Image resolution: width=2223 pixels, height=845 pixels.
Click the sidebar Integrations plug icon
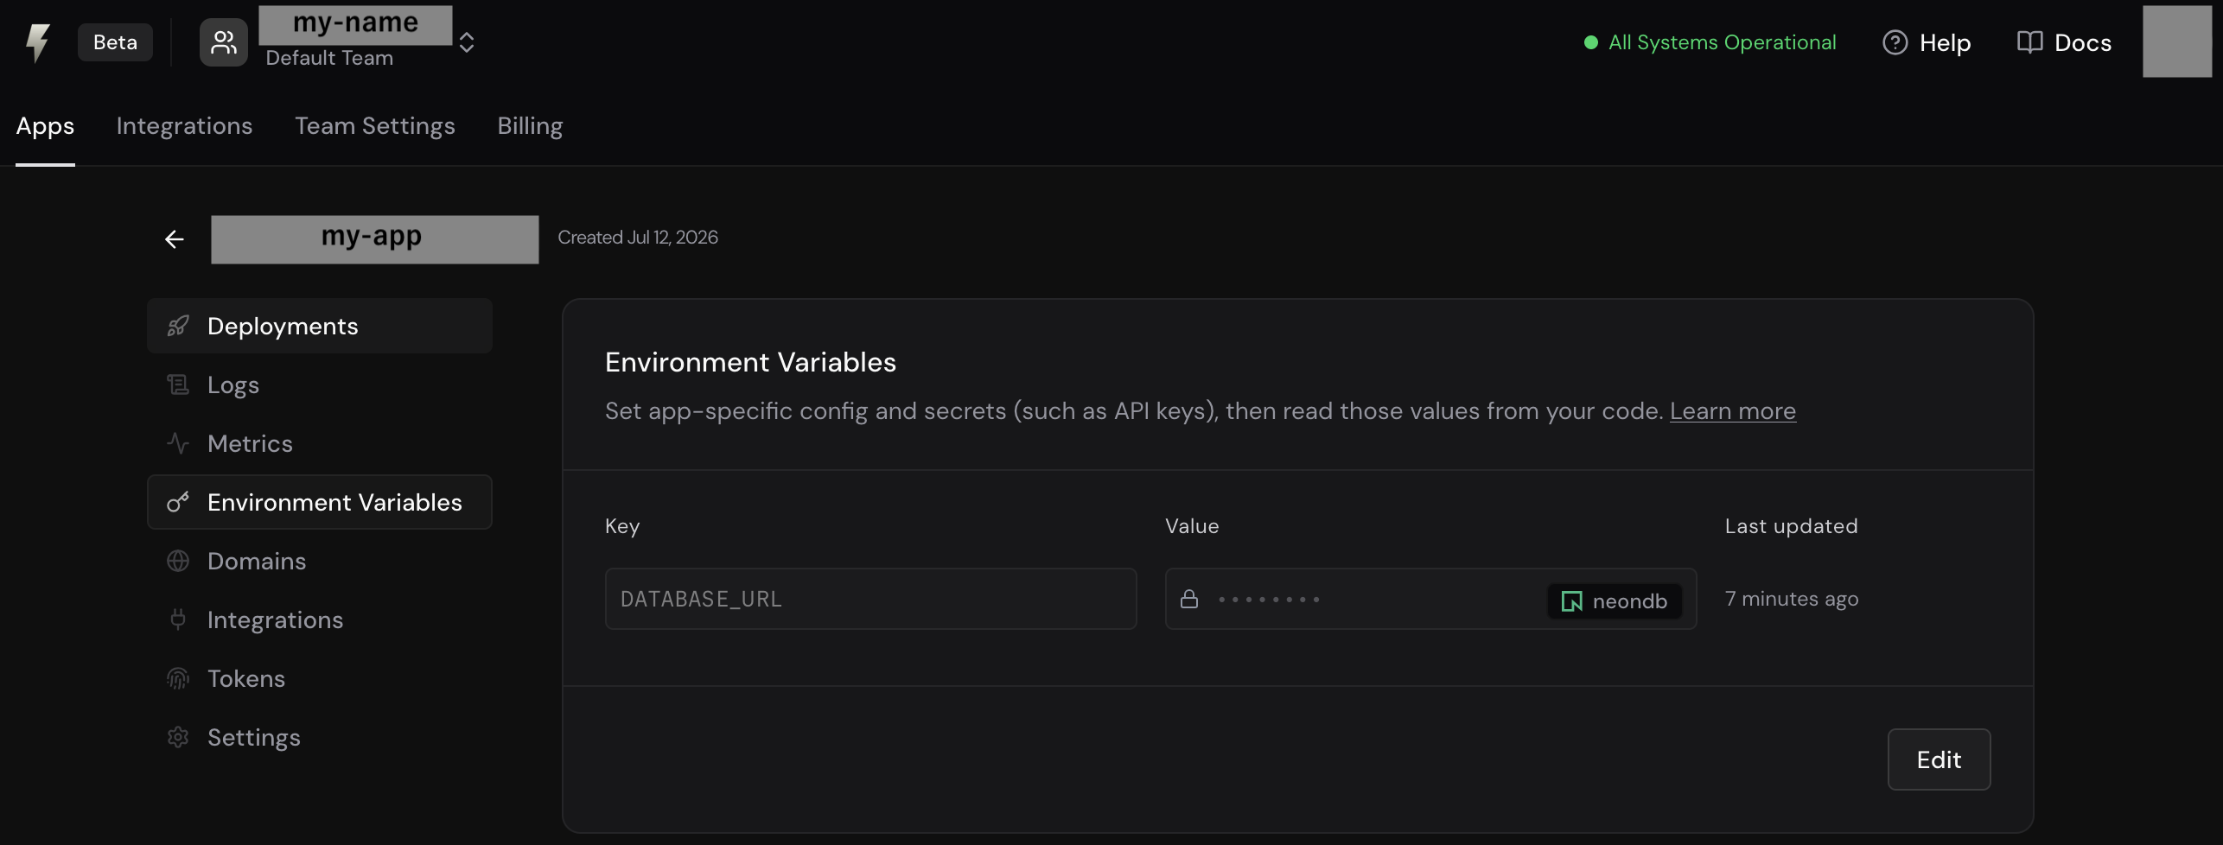(x=178, y=619)
